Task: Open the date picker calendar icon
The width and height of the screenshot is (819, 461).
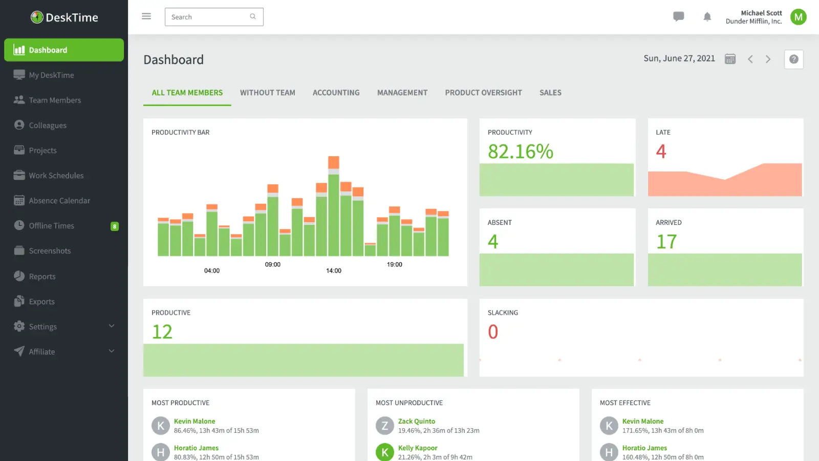Action: [730, 58]
